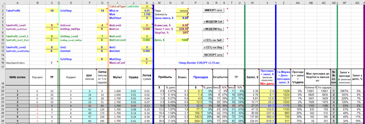The width and height of the screenshot is (365, 124).
Task: Select the TakeProfit label cell
Action: (18, 10)
